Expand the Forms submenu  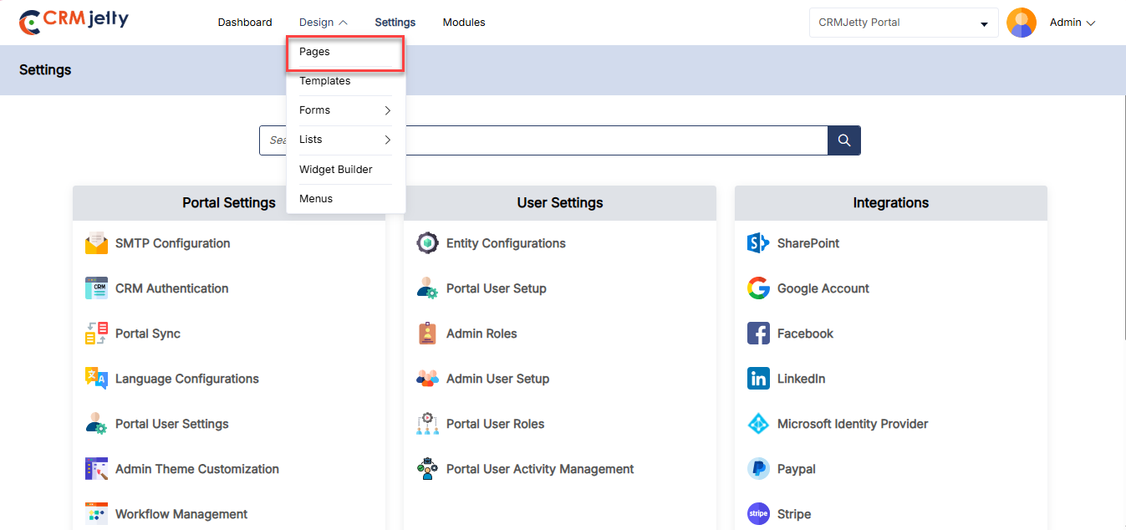(x=345, y=110)
